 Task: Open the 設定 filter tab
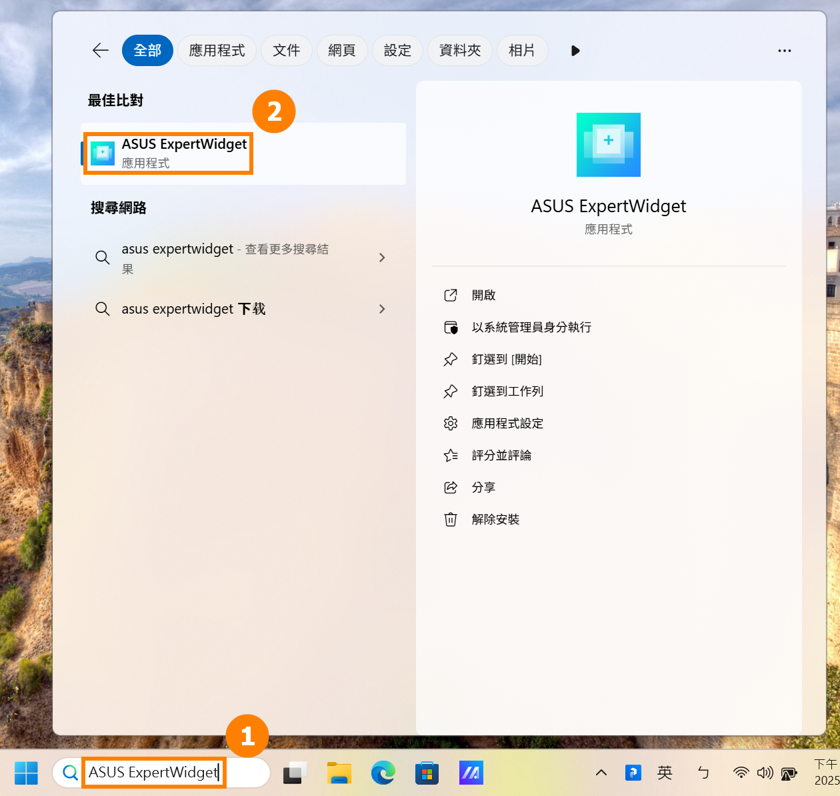coord(397,51)
